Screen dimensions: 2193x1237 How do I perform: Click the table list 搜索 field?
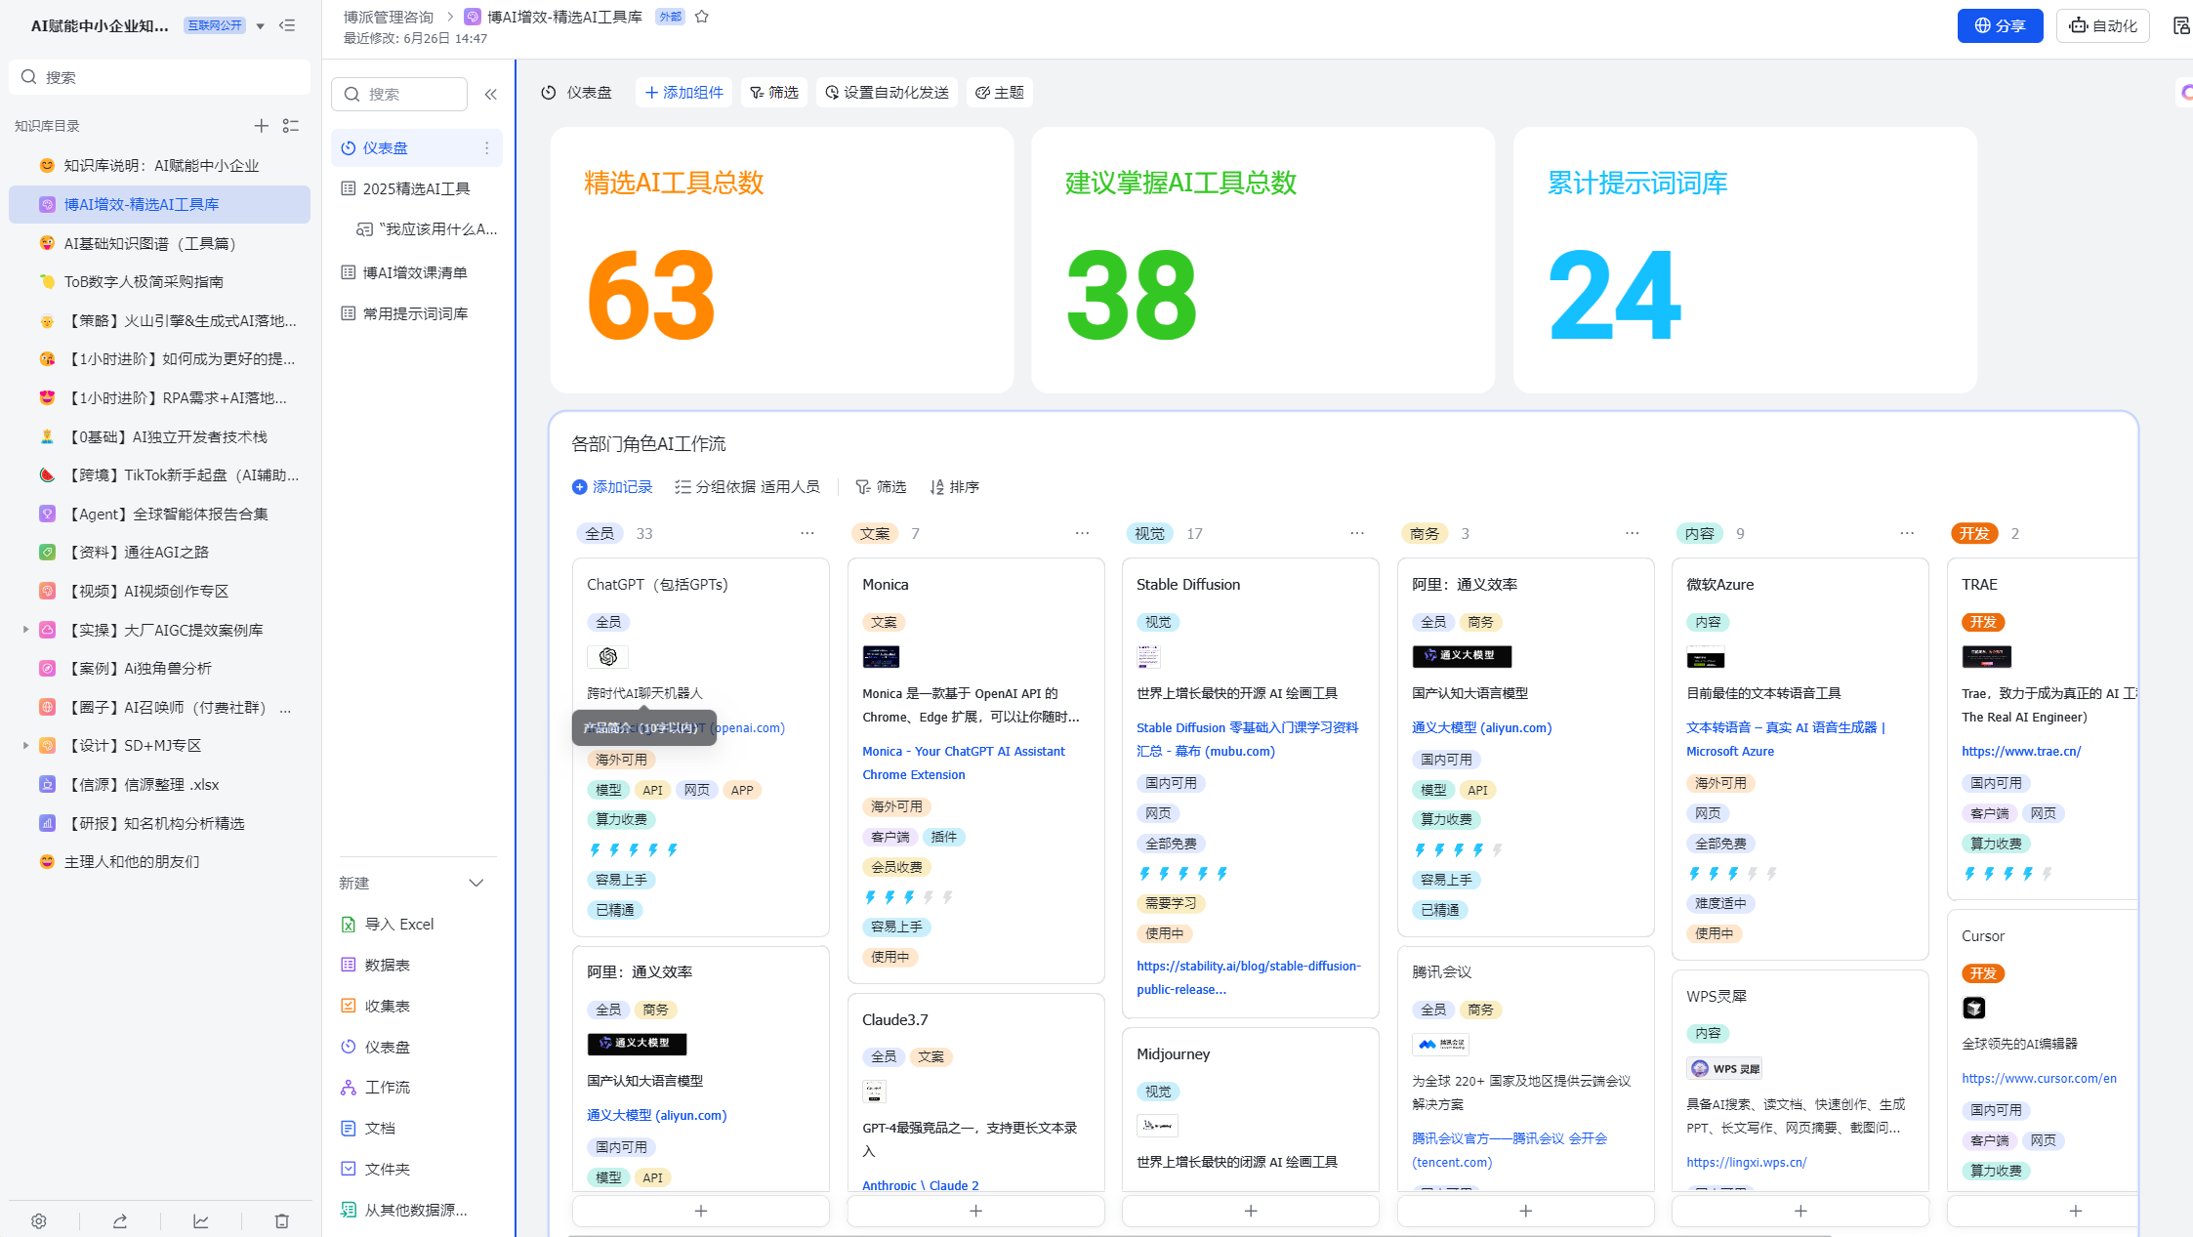(x=399, y=95)
